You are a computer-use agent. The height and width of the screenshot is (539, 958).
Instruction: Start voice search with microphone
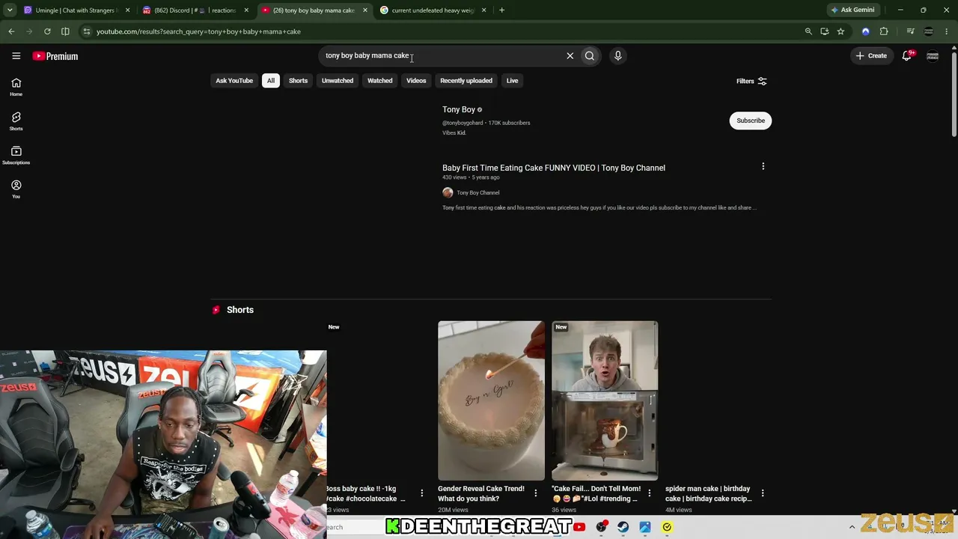[x=617, y=55]
